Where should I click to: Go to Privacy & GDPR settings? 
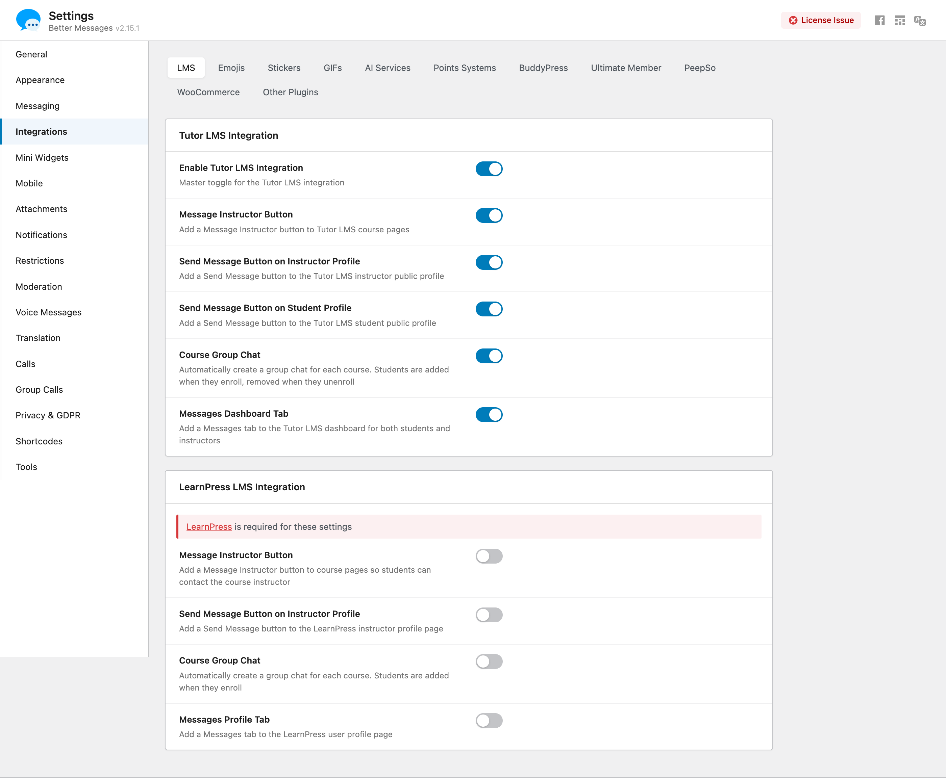pyautogui.click(x=74, y=415)
